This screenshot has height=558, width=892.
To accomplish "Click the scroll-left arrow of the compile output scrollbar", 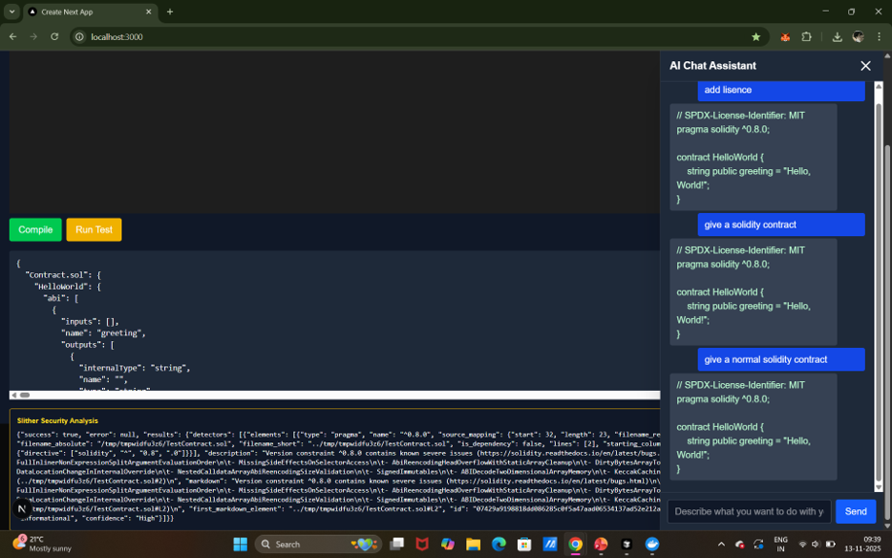I will point(14,396).
